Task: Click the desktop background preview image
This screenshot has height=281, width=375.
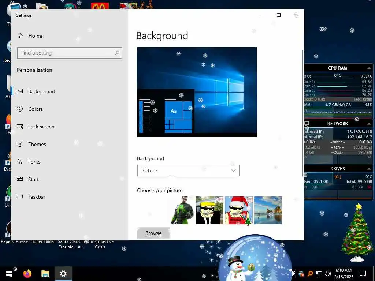Action: [x=197, y=92]
